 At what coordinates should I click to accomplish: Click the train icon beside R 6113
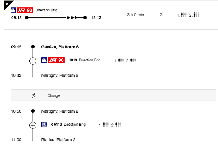tap(44, 125)
